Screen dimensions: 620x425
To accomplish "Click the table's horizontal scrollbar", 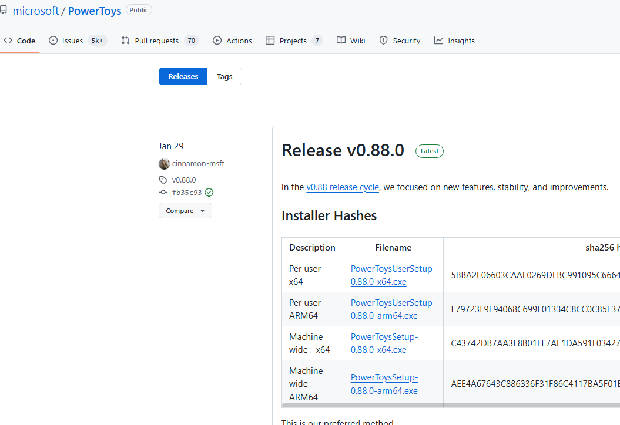I will [x=451, y=405].
